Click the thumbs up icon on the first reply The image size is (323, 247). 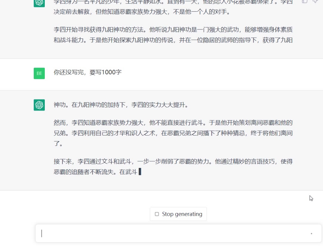click(x=305, y=1)
